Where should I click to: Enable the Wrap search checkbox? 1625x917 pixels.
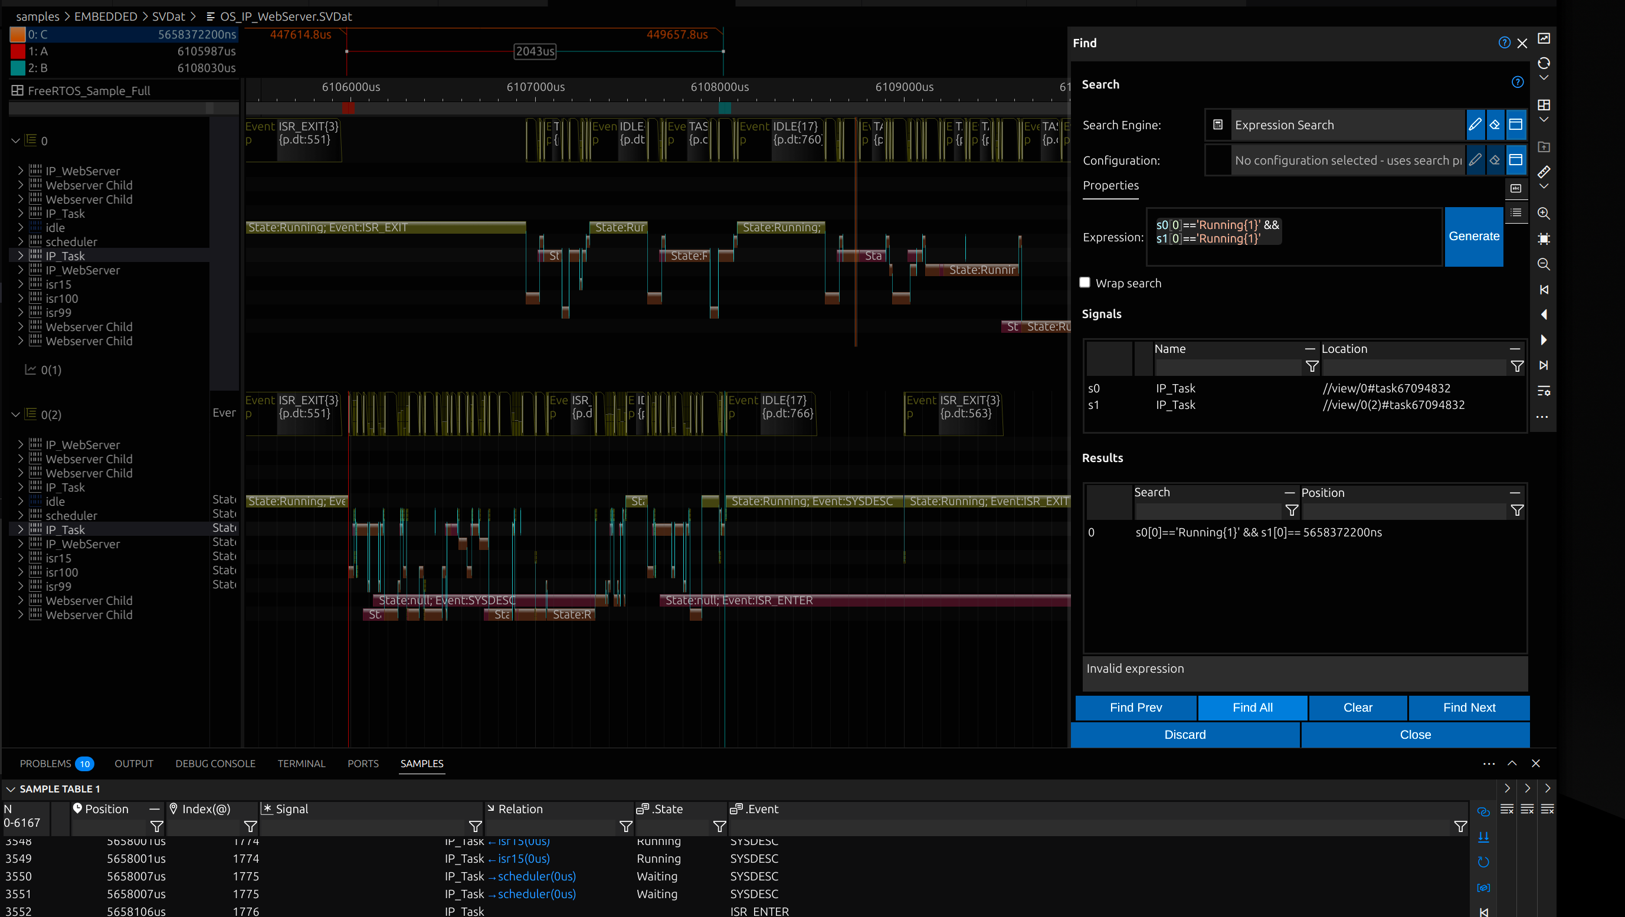(1085, 283)
